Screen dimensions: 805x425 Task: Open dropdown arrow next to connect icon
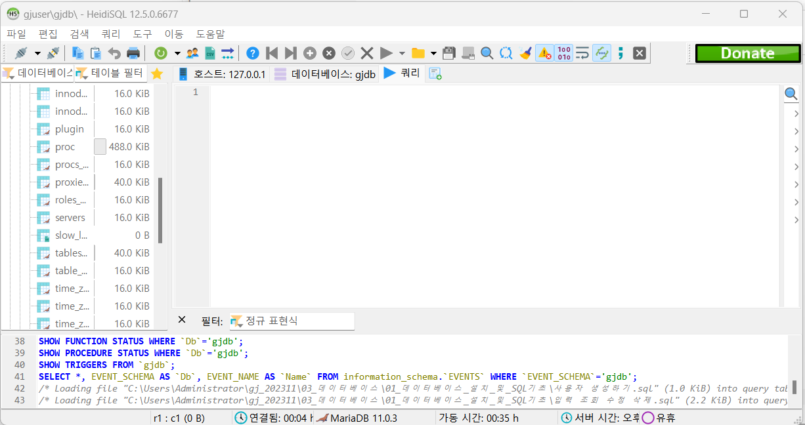click(37, 53)
